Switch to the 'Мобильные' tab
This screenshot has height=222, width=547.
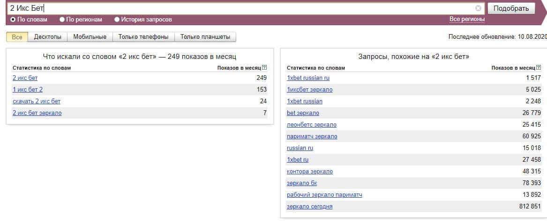[x=90, y=37]
